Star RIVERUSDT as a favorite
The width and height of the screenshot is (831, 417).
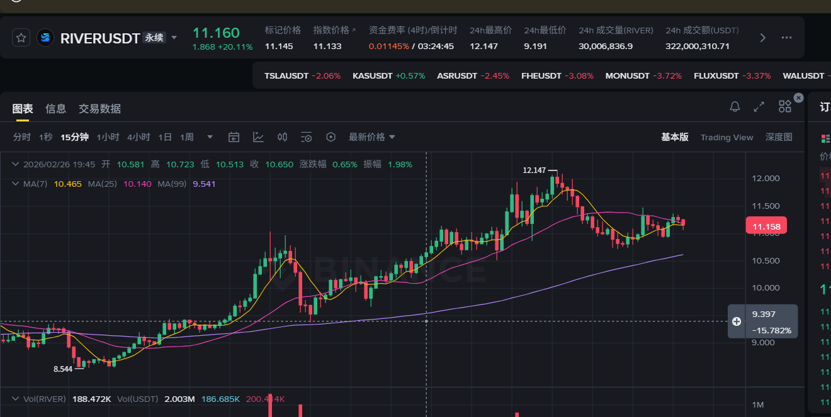pyautogui.click(x=21, y=38)
